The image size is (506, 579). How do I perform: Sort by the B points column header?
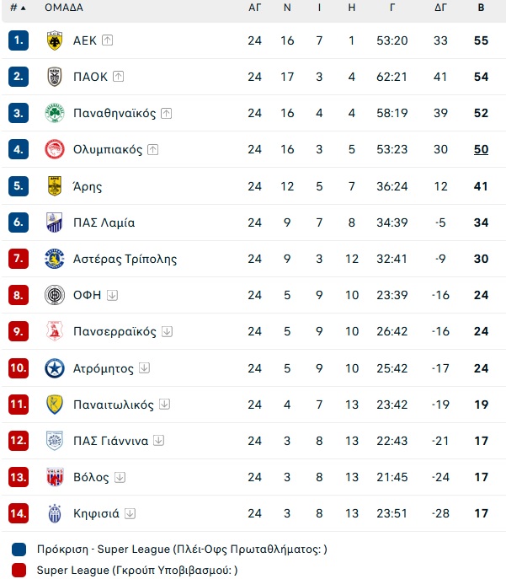[x=481, y=8]
